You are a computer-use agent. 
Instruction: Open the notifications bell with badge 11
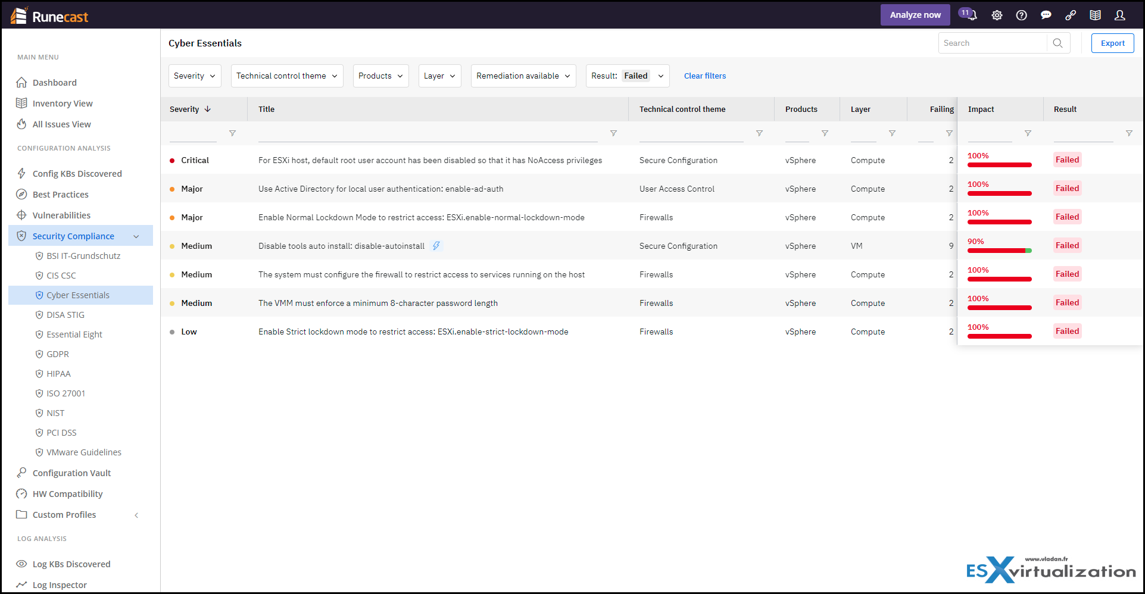[969, 15]
